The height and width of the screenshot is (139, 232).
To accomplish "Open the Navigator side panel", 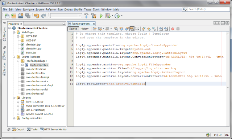I will pos(4,34).
